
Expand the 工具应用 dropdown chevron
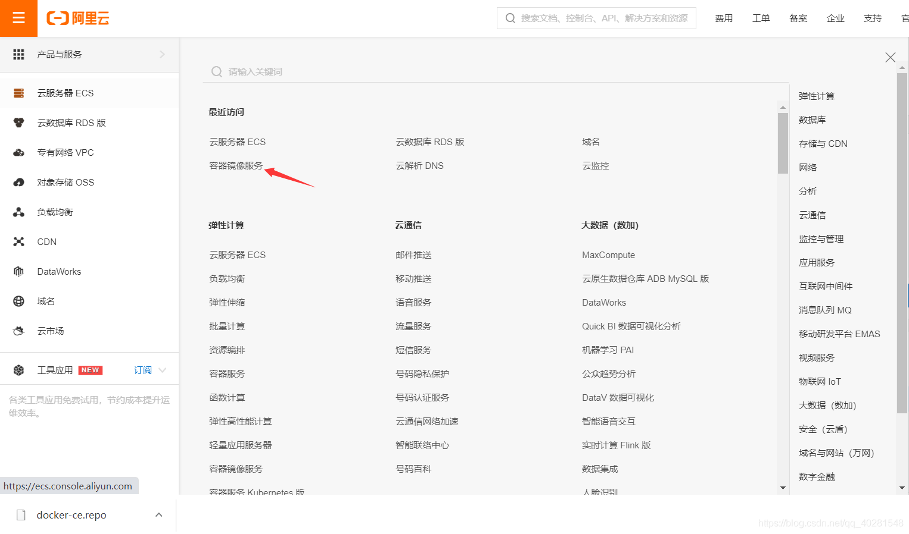click(x=163, y=370)
